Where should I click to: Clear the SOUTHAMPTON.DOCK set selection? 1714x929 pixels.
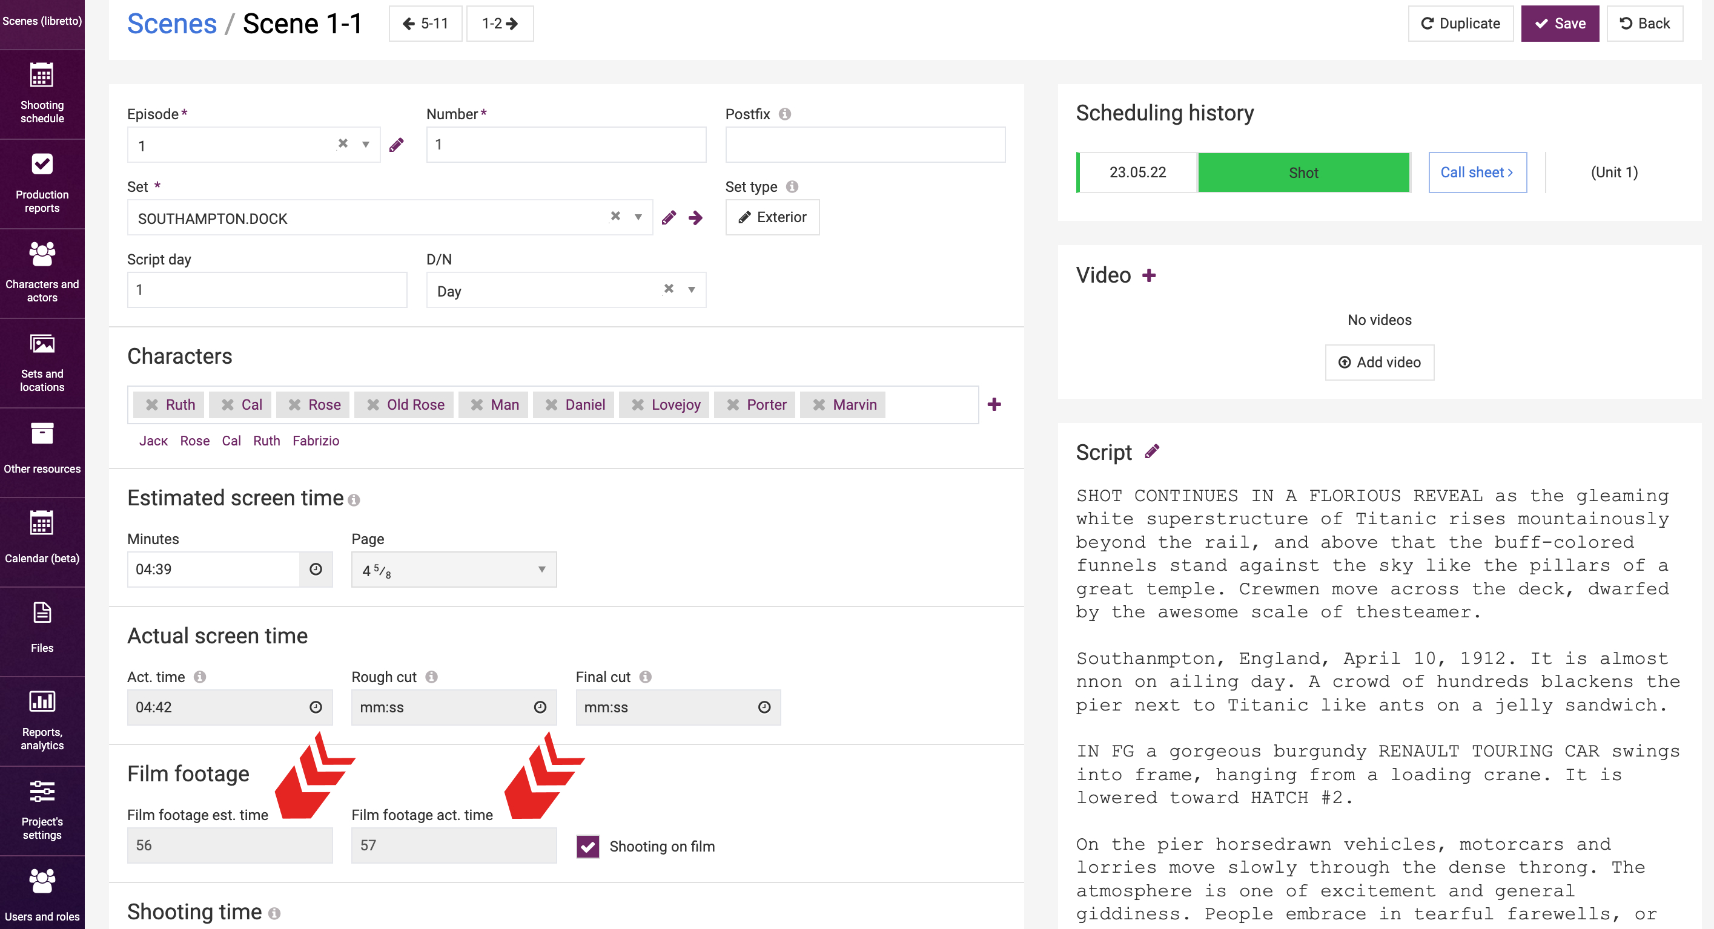pyautogui.click(x=615, y=216)
